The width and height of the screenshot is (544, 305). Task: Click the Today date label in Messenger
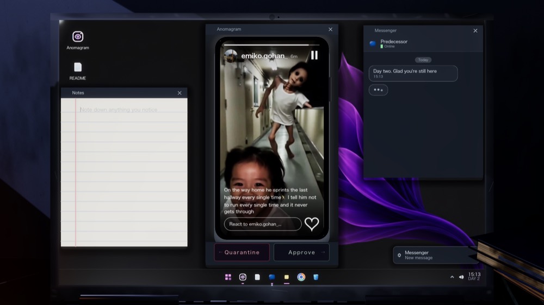click(423, 60)
